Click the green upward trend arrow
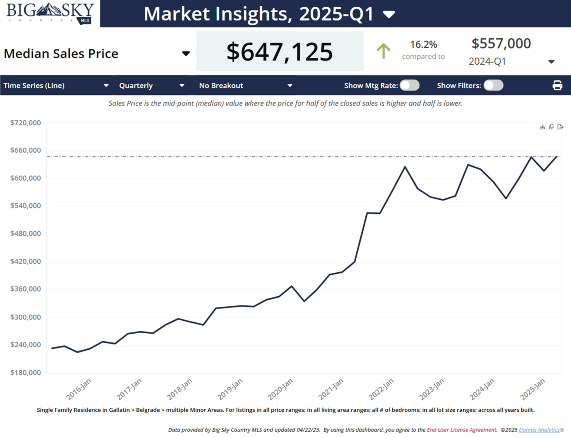This screenshot has height=438, width=571. click(x=383, y=51)
